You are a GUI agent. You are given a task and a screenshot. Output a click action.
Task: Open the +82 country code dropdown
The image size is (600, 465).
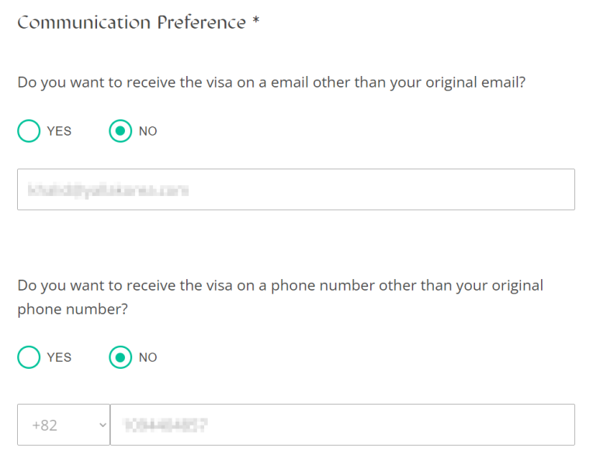[x=64, y=425]
